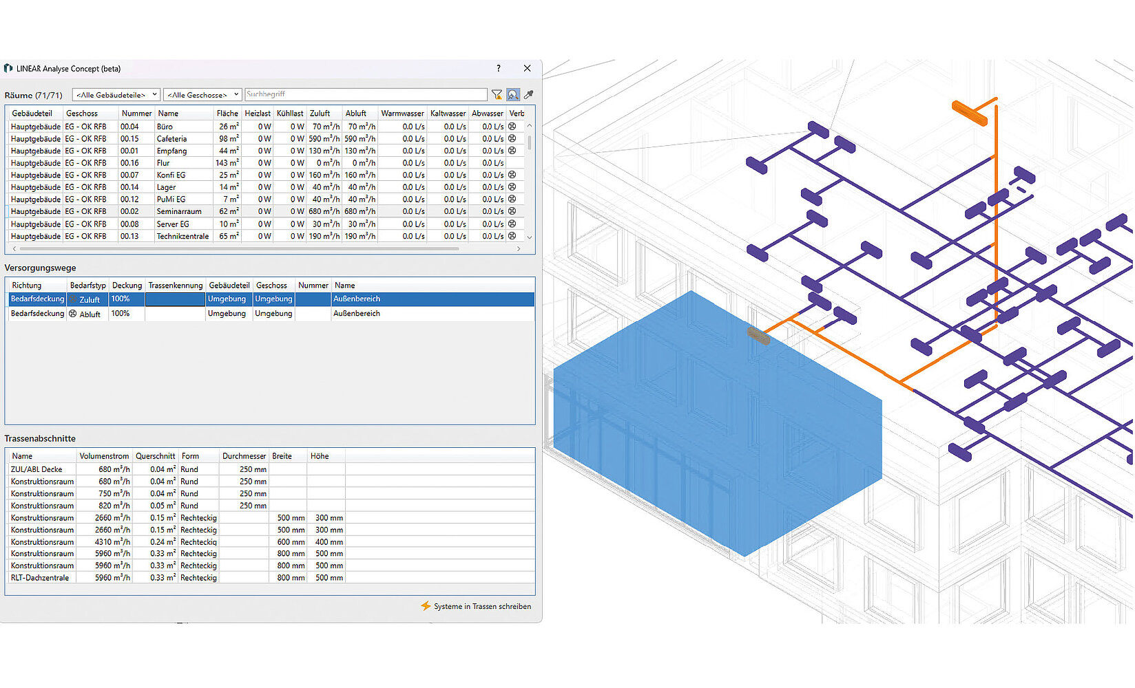Click ventilation icon in Technikzentrale row
Image resolution: width=1135 pixels, height=688 pixels.
coord(512,236)
